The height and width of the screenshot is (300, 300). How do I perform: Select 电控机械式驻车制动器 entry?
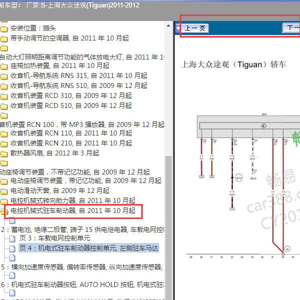(x=73, y=210)
